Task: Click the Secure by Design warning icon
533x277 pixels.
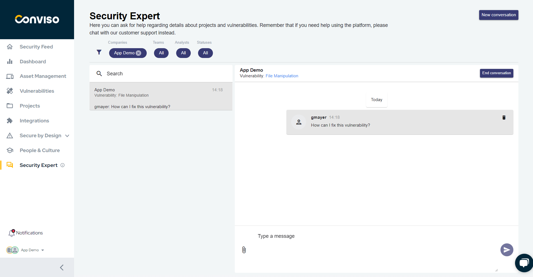Action: coord(10,136)
